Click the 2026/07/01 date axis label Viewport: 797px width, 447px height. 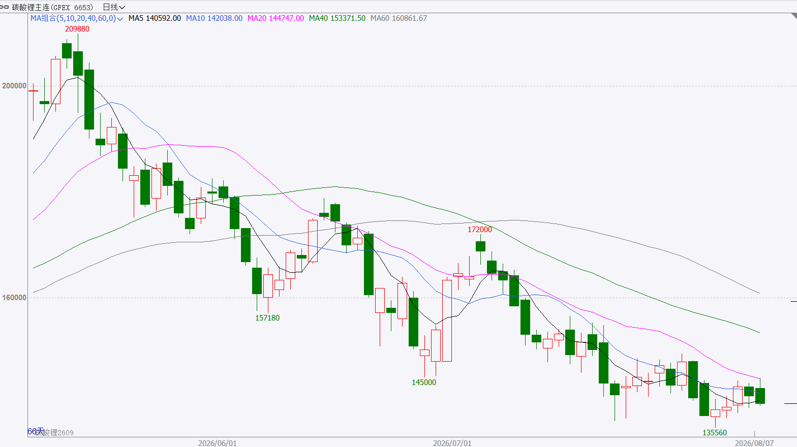click(452, 443)
